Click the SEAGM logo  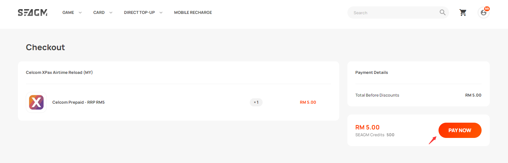33,13
